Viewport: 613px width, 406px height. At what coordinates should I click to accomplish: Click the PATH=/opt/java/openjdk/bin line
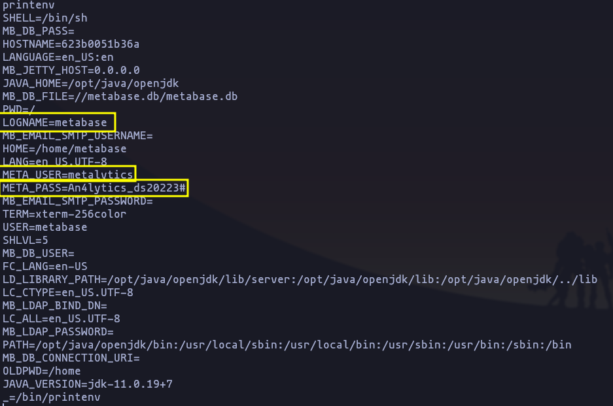point(287,345)
